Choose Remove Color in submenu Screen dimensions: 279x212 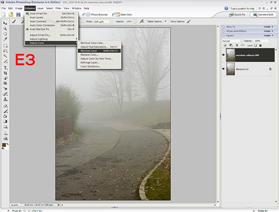coord(99,51)
